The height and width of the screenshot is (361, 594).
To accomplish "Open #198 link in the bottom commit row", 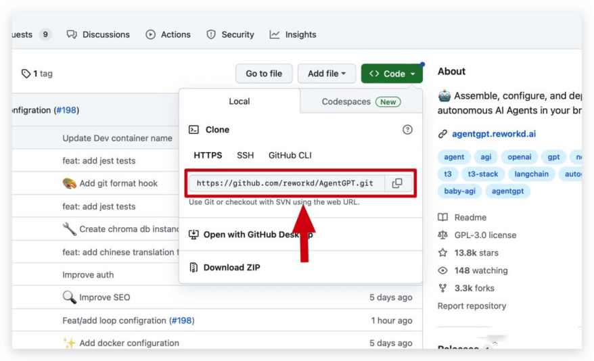I will pyautogui.click(x=181, y=320).
